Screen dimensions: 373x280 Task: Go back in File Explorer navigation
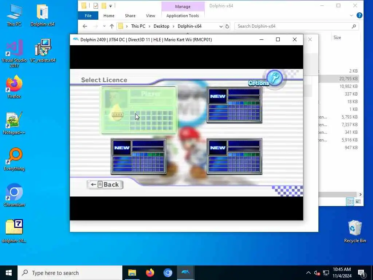click(85, 26)
